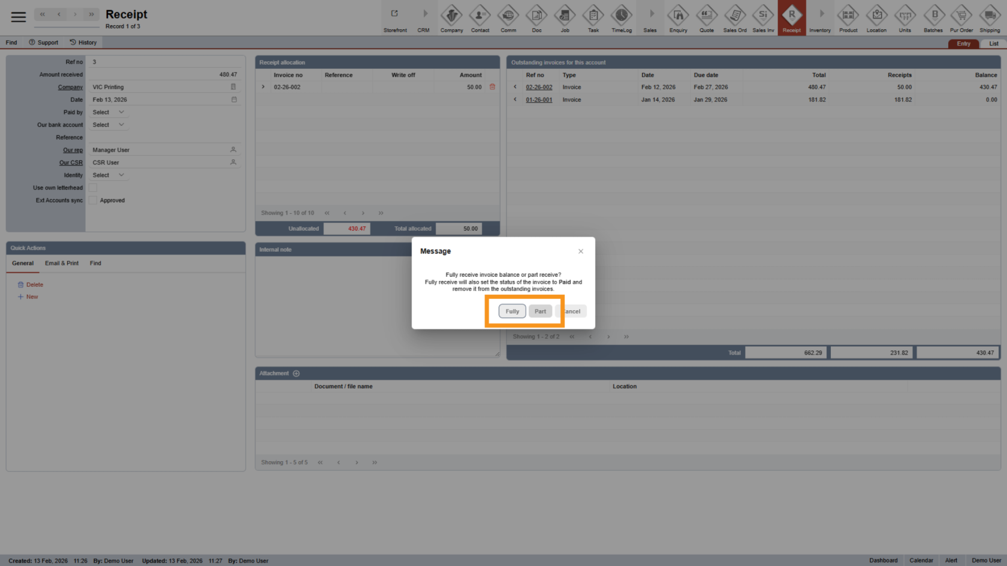Click the Fully button in dialog
Screen dimensions: 1007x566
512,311
